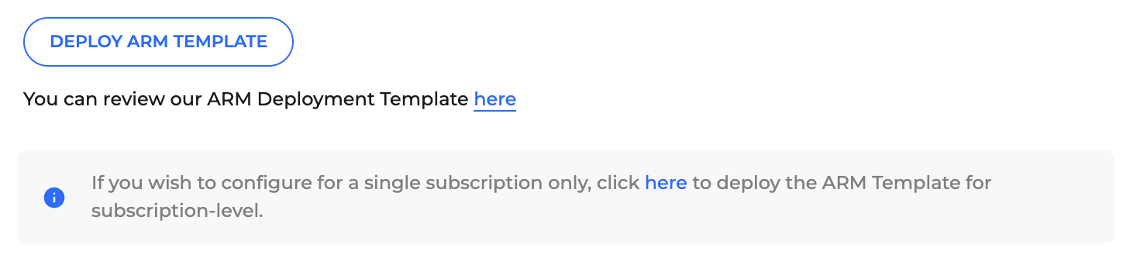This screenshot has height=279, width=1147.
Task: Click the blue info circle icon
Action: coord(54,198)
